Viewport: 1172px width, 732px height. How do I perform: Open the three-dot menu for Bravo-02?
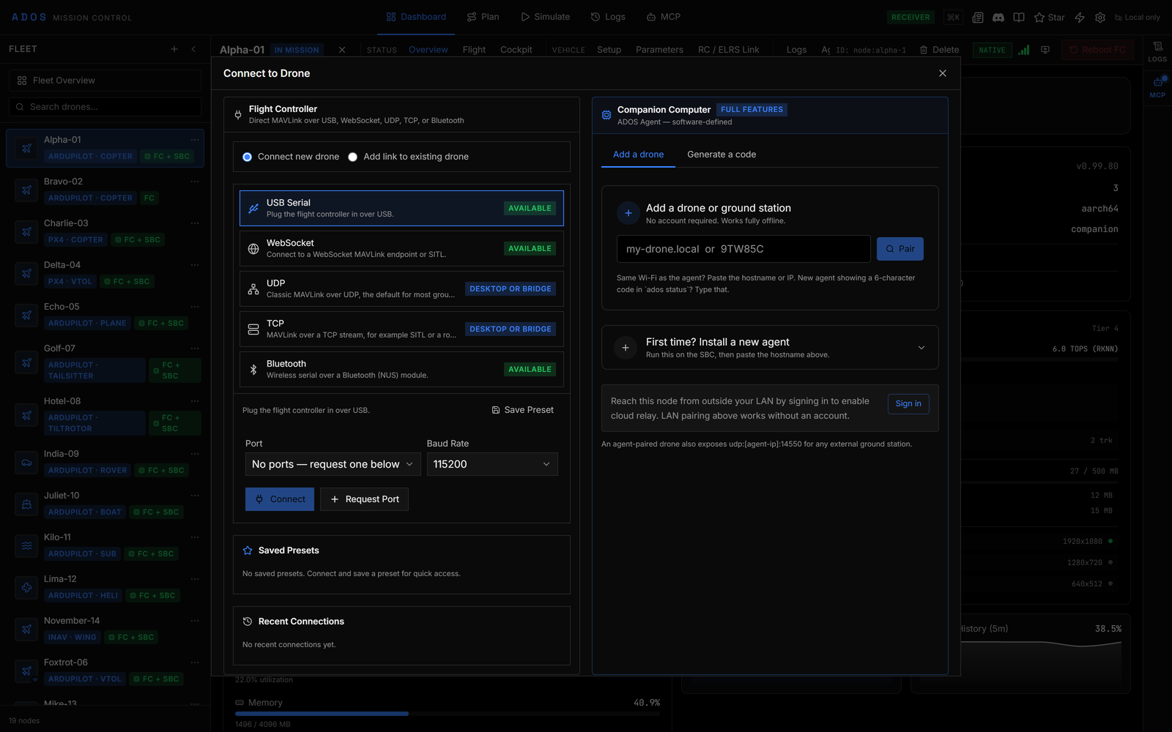pyautogui.click(x=195, y=182)
